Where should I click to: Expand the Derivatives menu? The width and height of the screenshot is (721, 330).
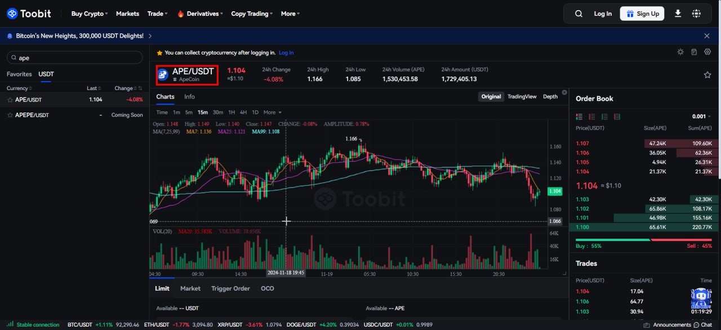click(x=200, y=14)
